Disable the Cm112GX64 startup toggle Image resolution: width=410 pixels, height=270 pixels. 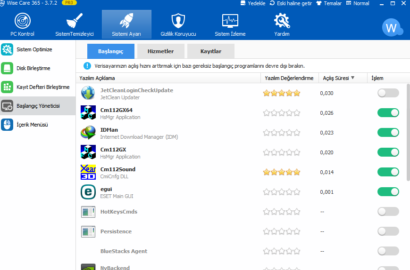coord(388,112)
